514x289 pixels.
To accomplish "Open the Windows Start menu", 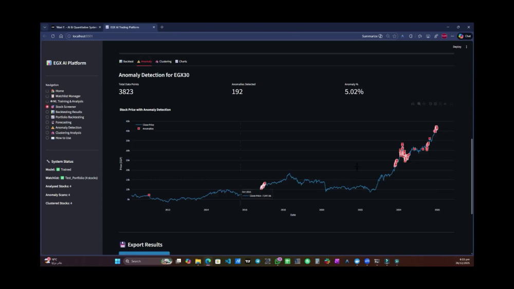I will (118, 261).
